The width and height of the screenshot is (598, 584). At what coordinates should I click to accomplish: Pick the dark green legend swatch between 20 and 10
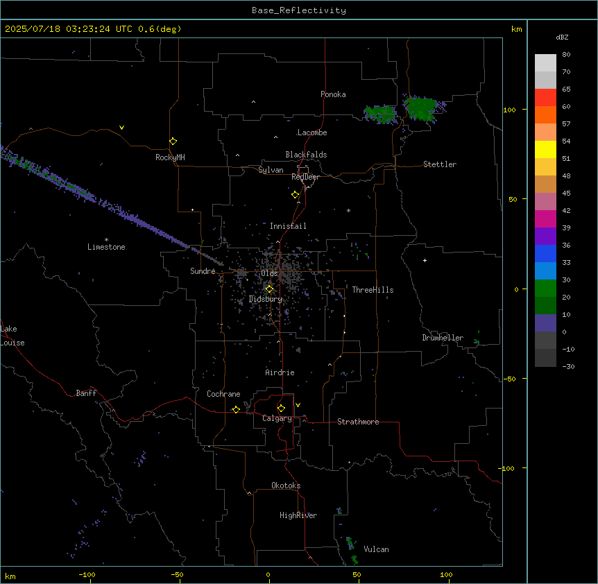pyautogui.click(x=545, y=306)
